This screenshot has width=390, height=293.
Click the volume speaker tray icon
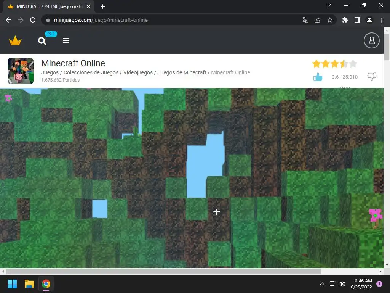(342, 284)
